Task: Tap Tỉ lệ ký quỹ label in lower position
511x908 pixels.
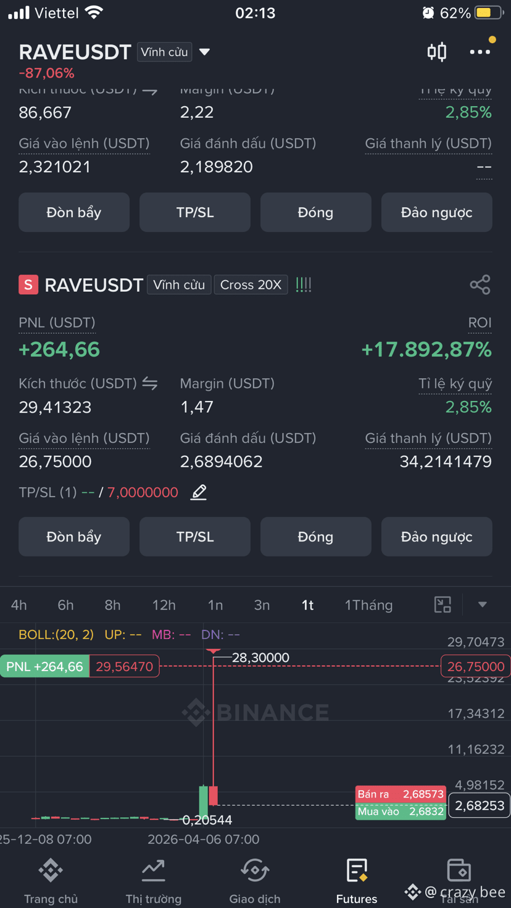Action: tap(455, 384)
